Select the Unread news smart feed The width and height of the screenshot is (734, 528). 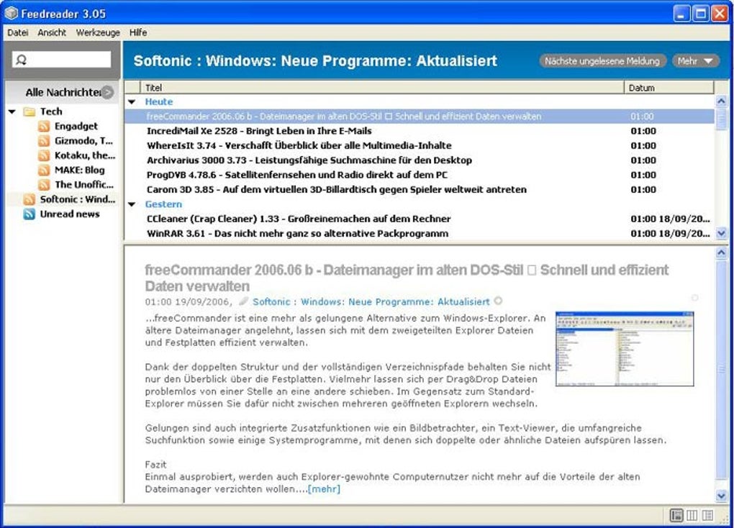[70, 214]
